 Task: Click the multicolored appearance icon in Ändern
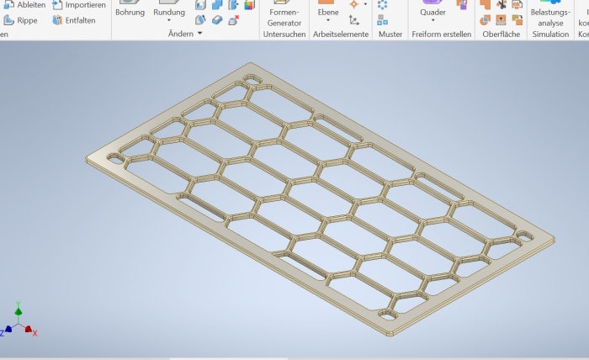pyautogui.click(x=250, y=5)
